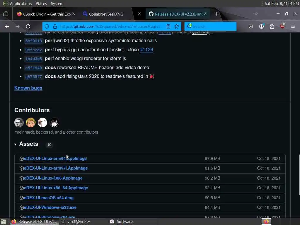The image size is (300, 225).
Task: Download eDEX-UI-macOS-x64.dmg
Action: coord(49,198)
